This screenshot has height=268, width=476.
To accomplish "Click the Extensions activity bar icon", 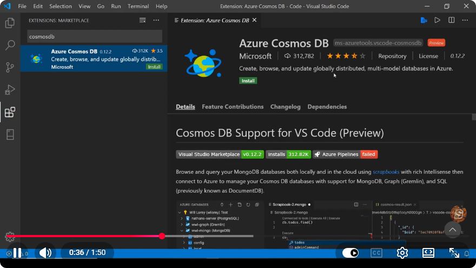I will tap(10, 112).
